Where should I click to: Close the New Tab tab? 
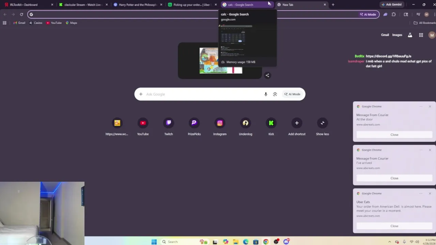click(x=325, y=5)
